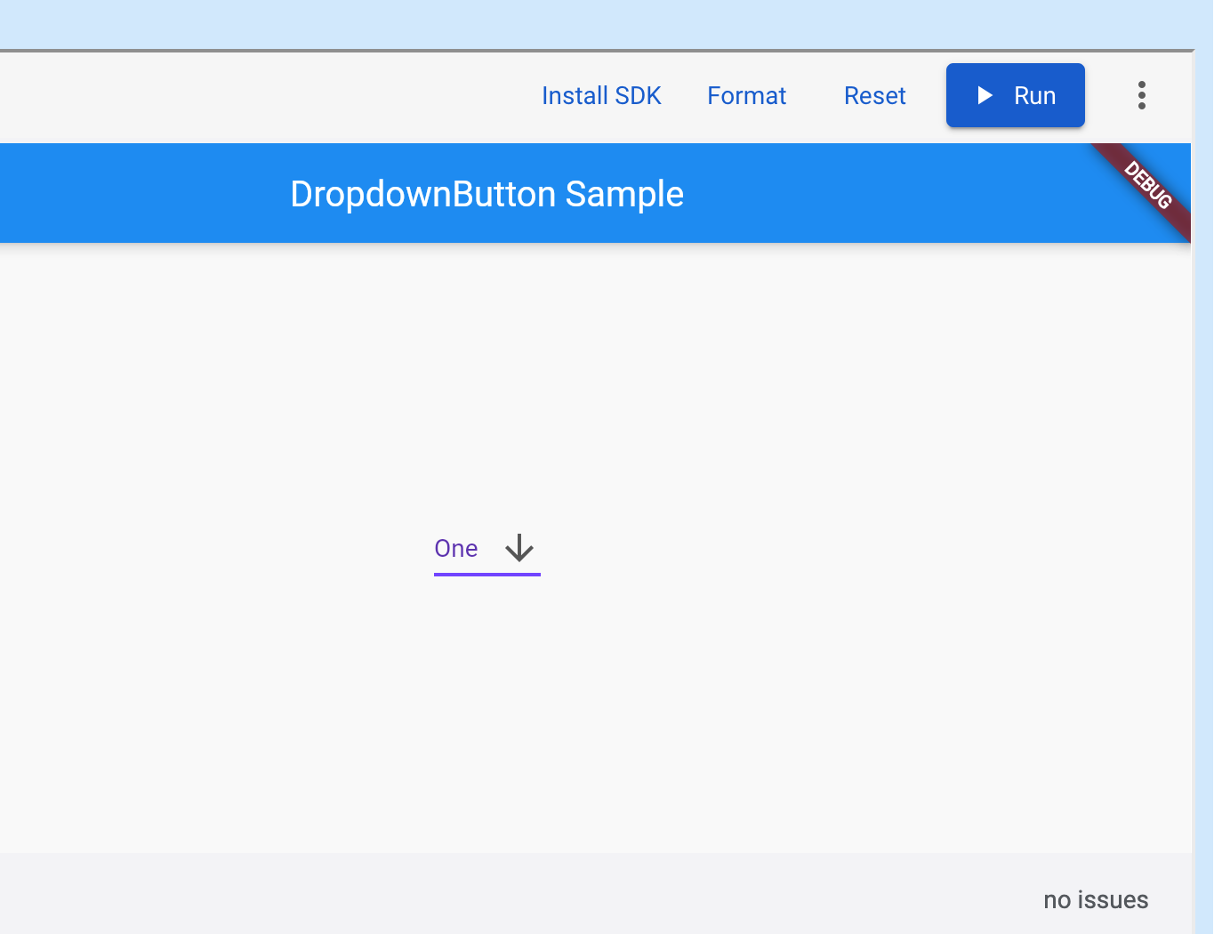Run the code with the Run button

coord(1015,95)
